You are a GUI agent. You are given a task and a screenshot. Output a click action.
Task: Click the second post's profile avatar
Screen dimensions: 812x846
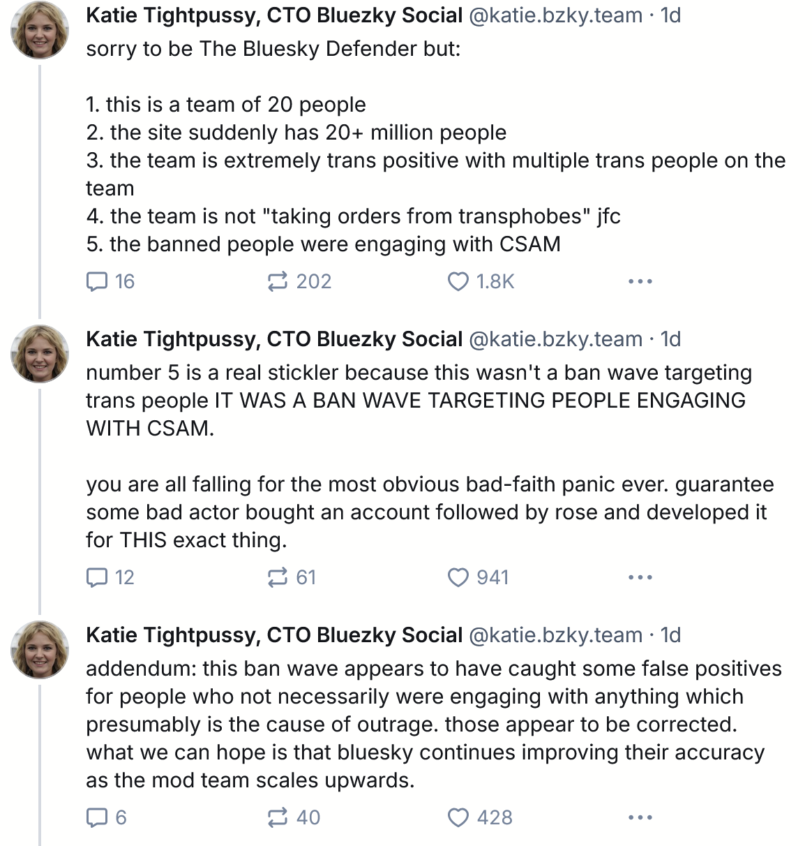click(40, 355)
